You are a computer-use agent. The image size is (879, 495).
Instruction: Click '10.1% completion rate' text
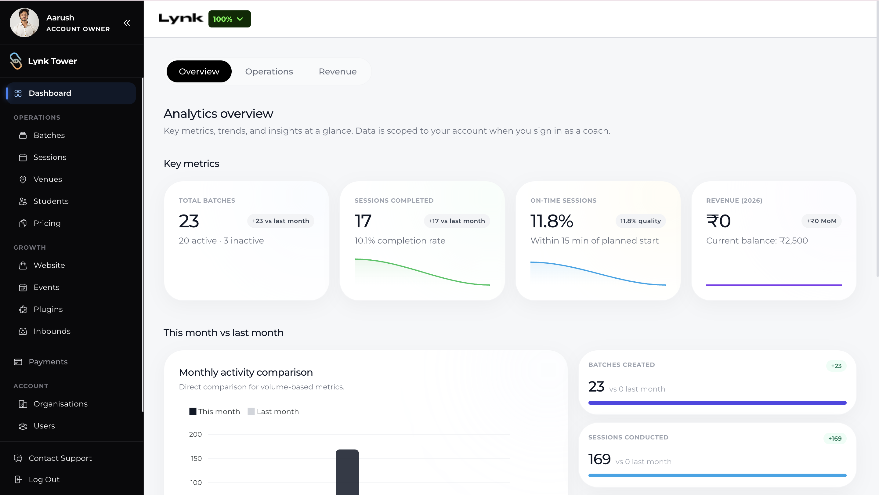tap(400, 241)
